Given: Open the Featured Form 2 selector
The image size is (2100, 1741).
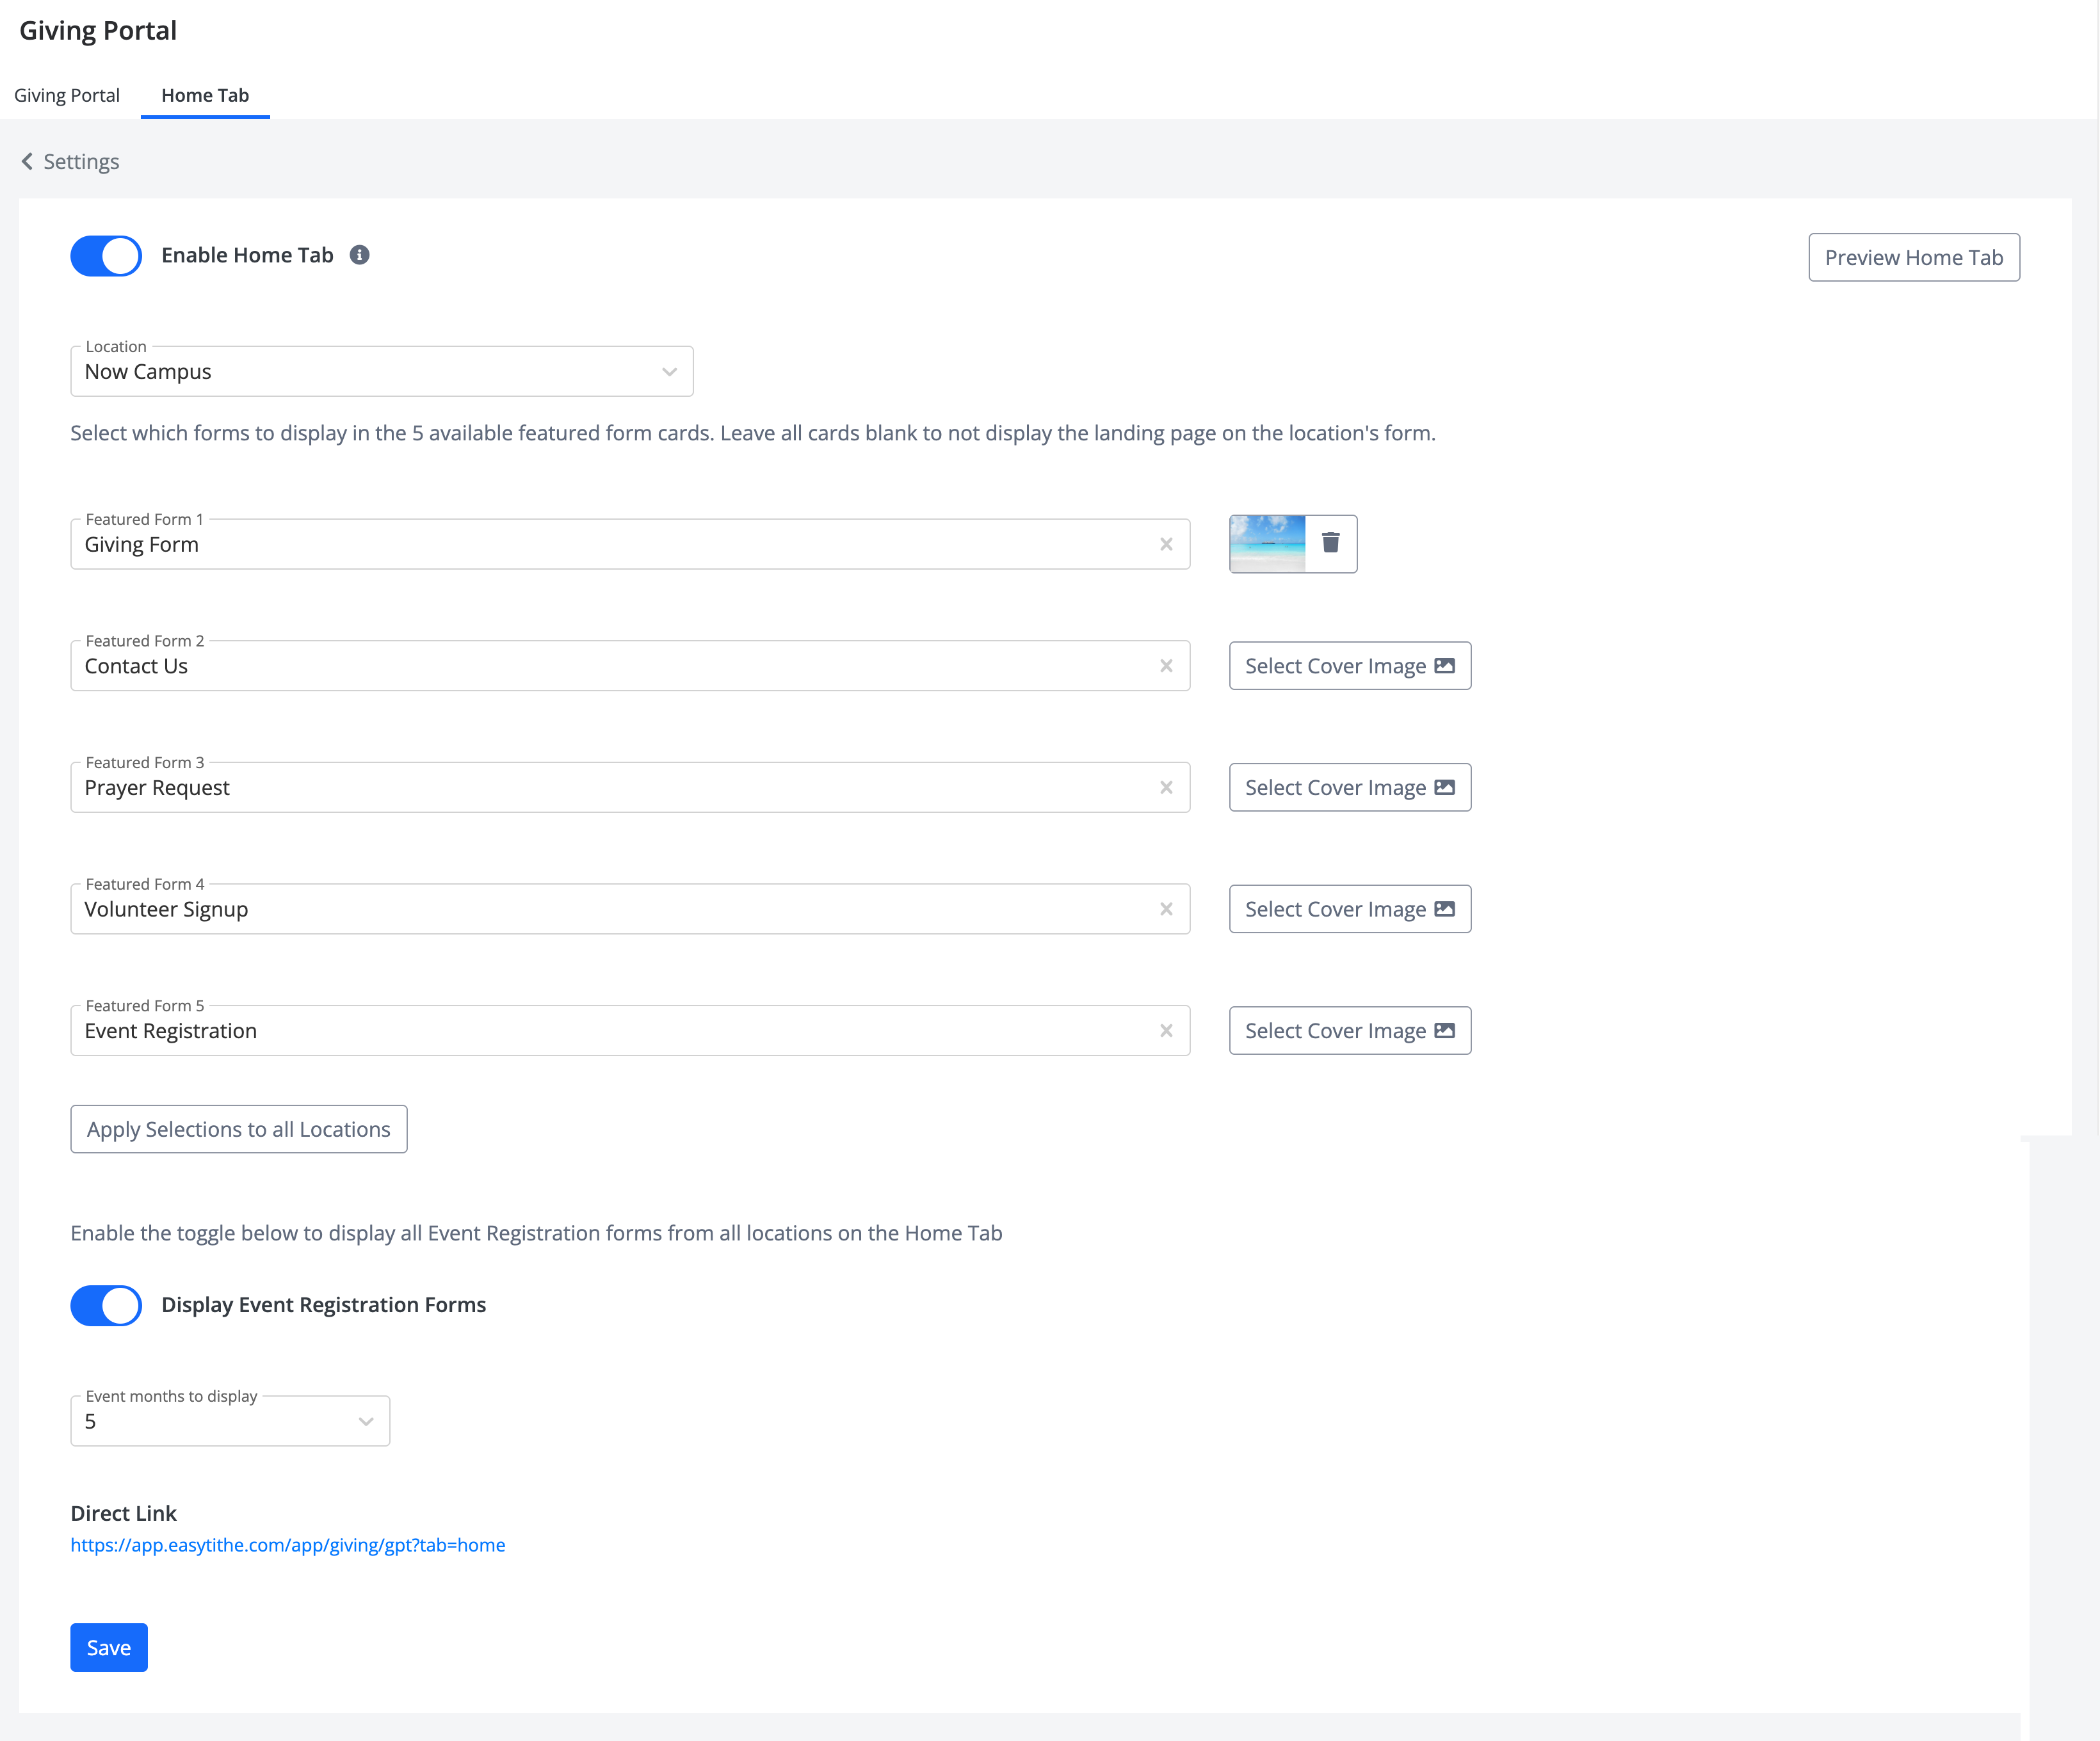Looking at the screenshot, I should pyautogui.click(x=610, y=666).
